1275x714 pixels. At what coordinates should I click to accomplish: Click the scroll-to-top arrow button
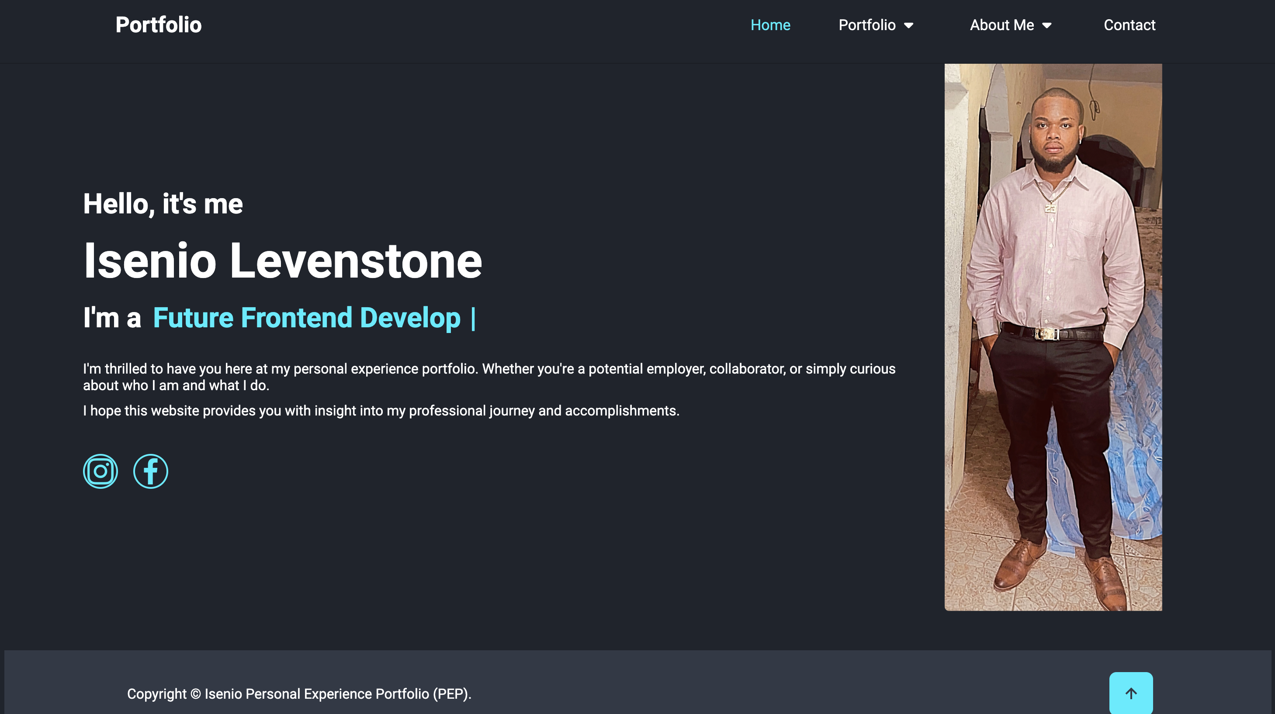1130,693
